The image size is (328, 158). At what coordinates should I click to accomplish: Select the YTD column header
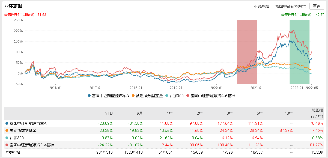[x=109, y=113]
